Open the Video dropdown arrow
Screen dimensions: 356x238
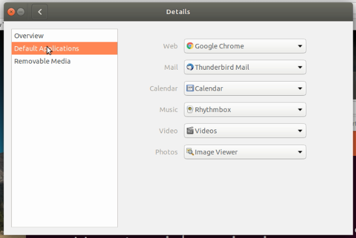(300, 131)
